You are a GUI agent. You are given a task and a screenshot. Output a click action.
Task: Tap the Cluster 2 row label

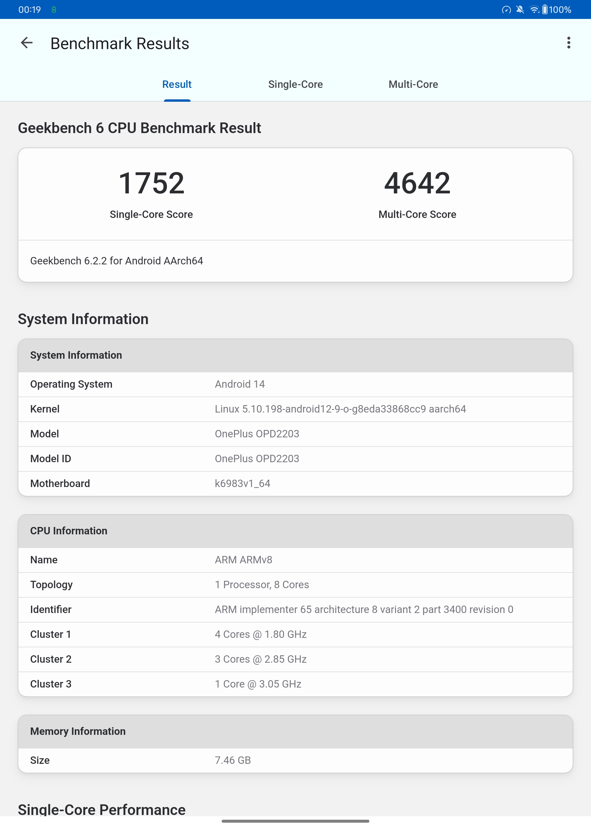pyautogui.click(x=51, y=659)
